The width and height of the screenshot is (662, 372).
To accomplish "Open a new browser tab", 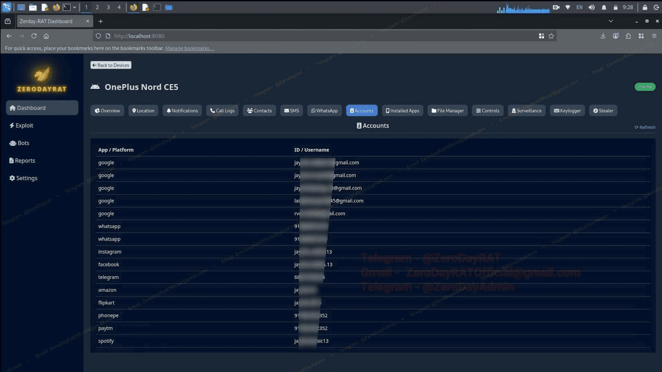I will click(101, 21).
